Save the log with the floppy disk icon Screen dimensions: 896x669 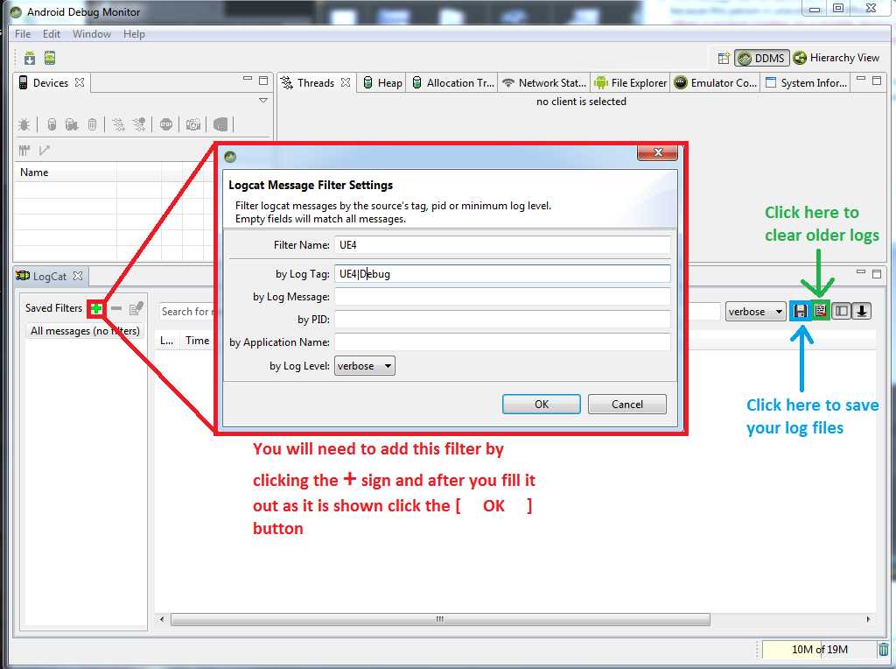click(800, 311)
